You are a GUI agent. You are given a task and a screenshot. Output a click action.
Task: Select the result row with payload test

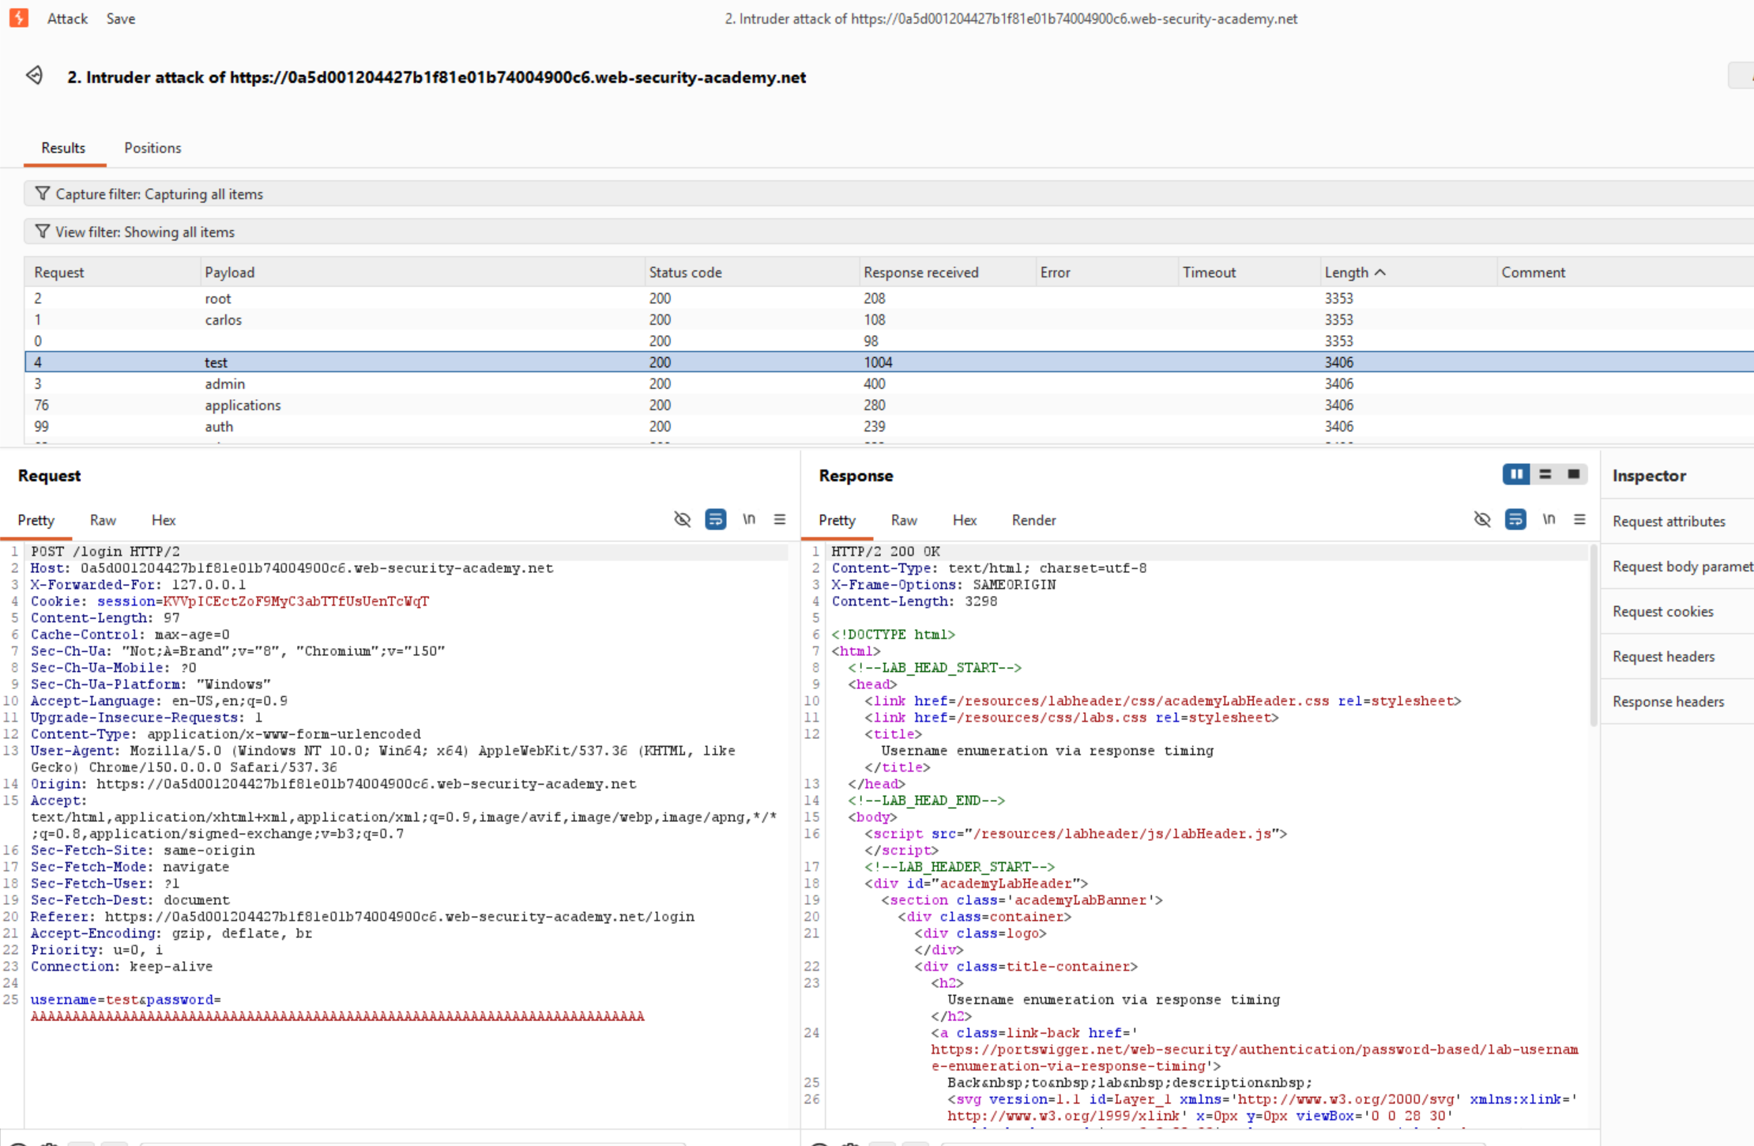889,362
